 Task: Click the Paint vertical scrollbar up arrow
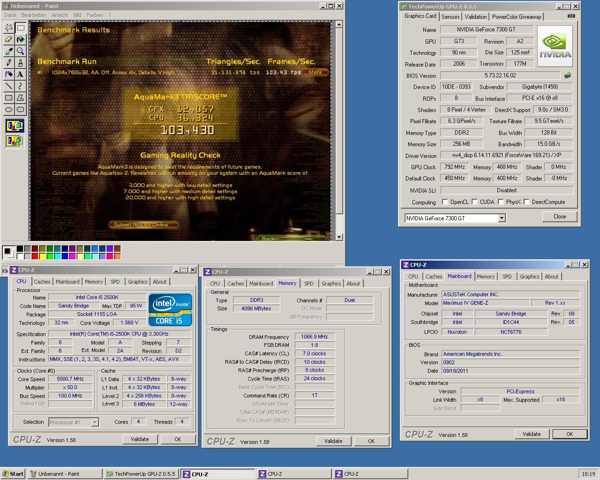point(339,24)
